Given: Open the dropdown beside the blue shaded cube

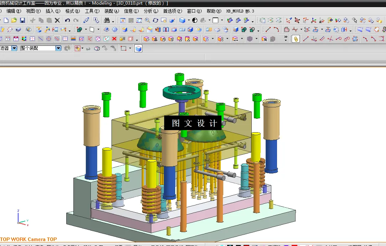Looking at the screenshot, I should [x=189, y=20].
